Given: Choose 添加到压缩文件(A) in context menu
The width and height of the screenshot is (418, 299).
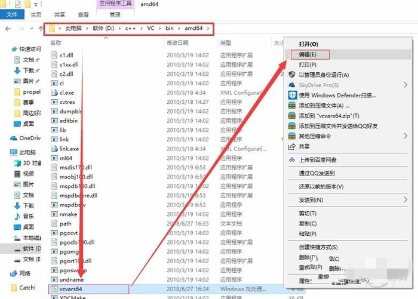Looking at the screenshot, I should coord(324,106).
